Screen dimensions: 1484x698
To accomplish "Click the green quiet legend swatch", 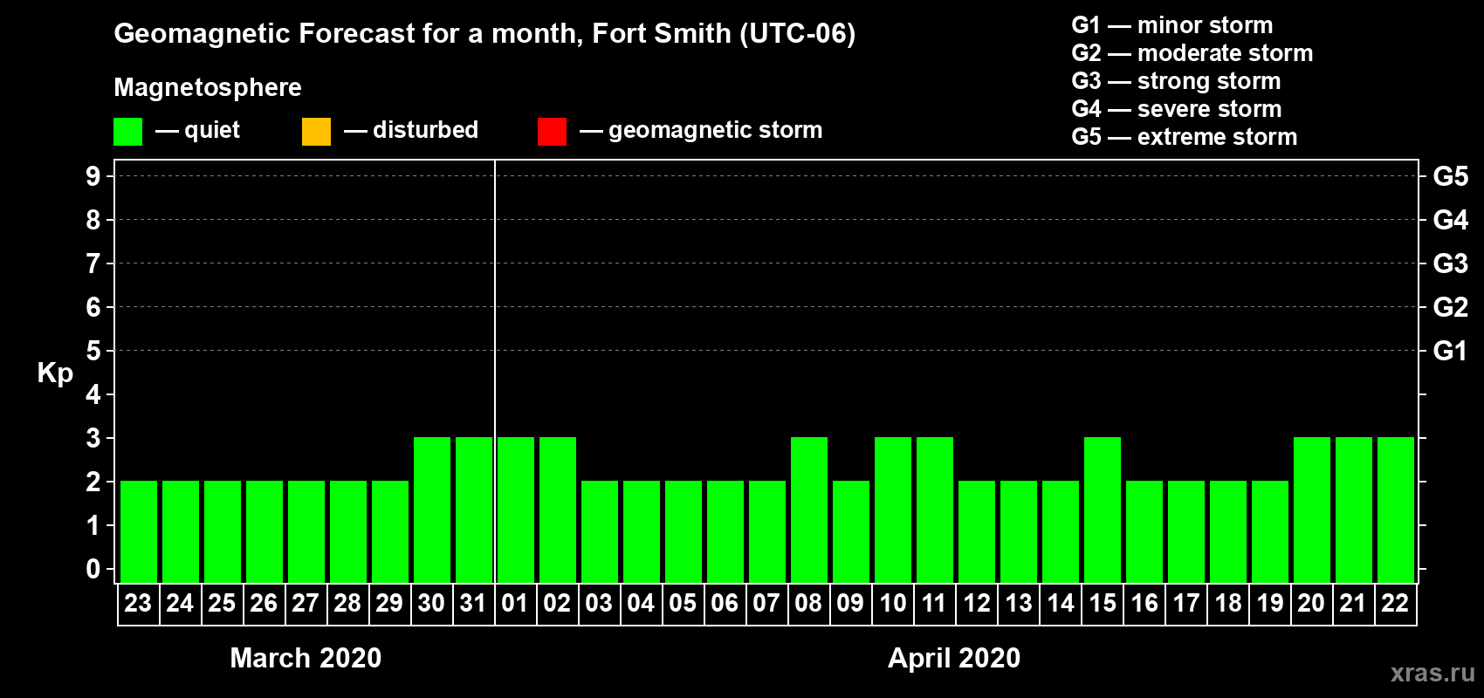I will coord(127,132).
